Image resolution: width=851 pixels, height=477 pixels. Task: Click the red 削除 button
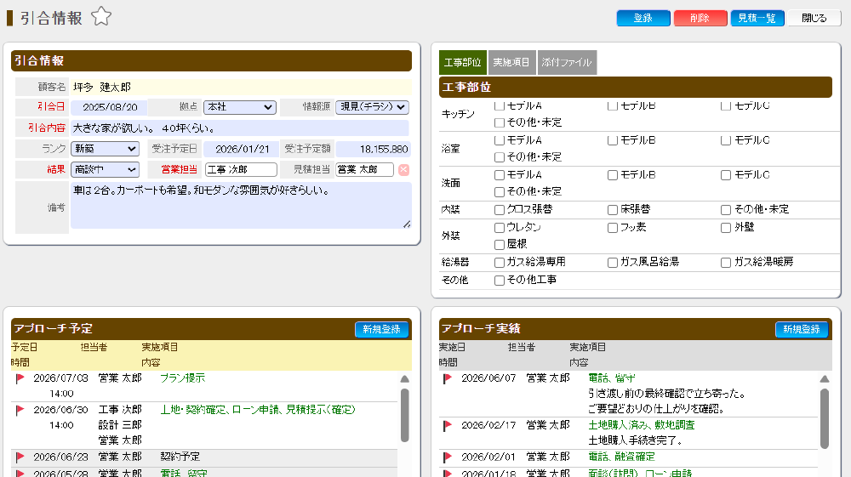click(700, 18)
